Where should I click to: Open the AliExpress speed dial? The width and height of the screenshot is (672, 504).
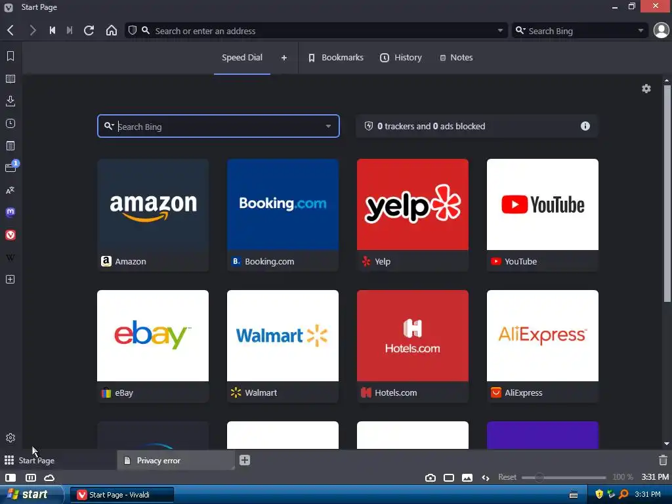pyautogui.click(x=543, y=346)
